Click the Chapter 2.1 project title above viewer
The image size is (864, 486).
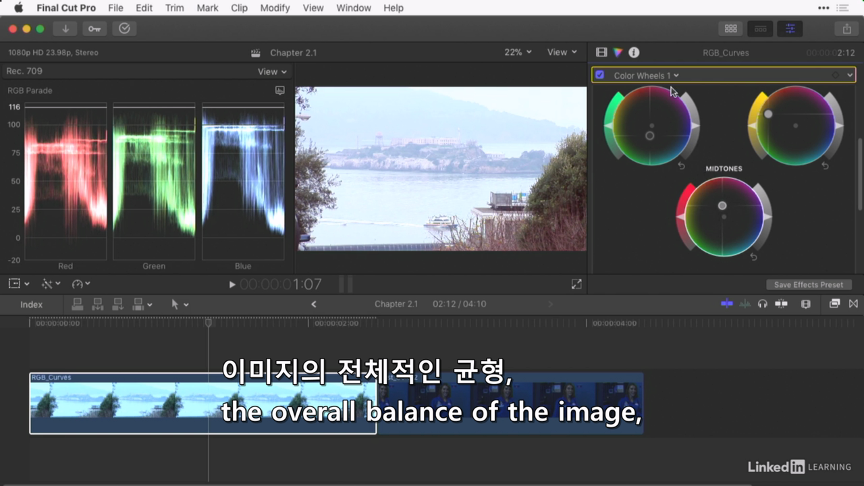click(x=293, y=53)
